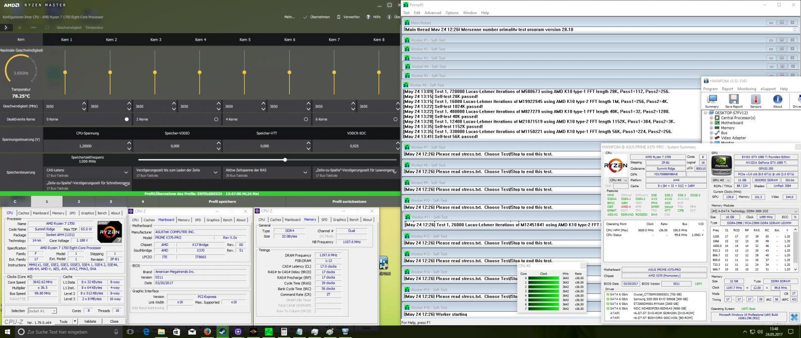Open the Edit menu in Prime95
Viewport: 801px width, 338px height.
coord(417,13)
